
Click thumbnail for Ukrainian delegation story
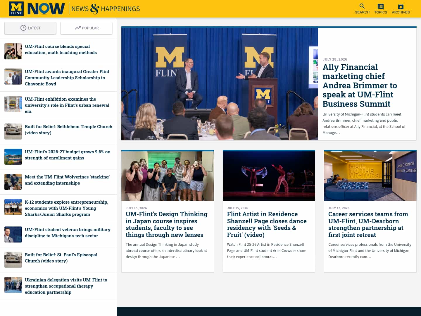tap(13, 285)
